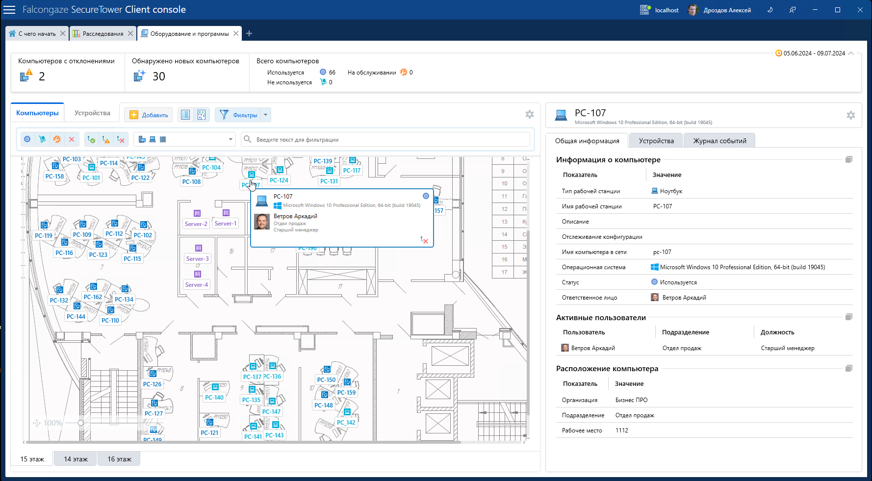Open the 'Общая информация' tab
872x481 pixels.
click(x=587, y=141)
